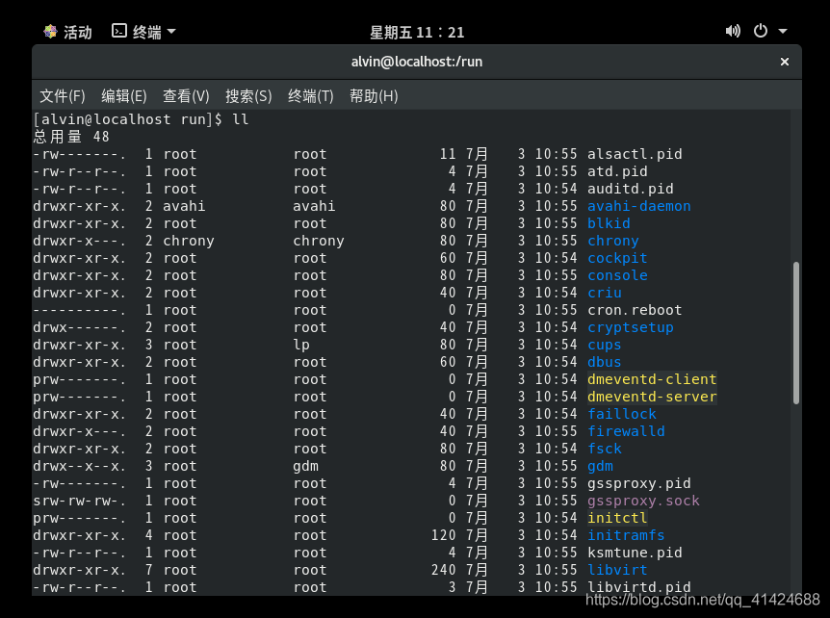Viewport: 830px width, 618px height.
Task: Open the 查看(V) menu
Action: point(186,96)
